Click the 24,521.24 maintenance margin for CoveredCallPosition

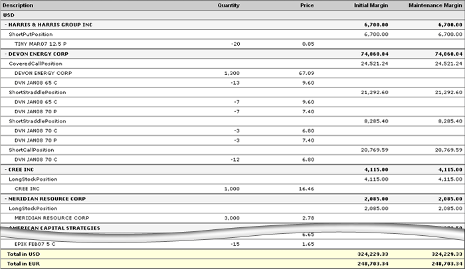tap(448, 64)
